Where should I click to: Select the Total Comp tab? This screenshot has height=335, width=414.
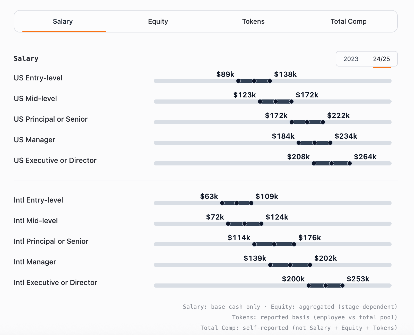coord(348,21)
